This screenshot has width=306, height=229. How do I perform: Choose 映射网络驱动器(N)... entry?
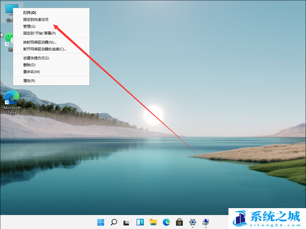51,42
